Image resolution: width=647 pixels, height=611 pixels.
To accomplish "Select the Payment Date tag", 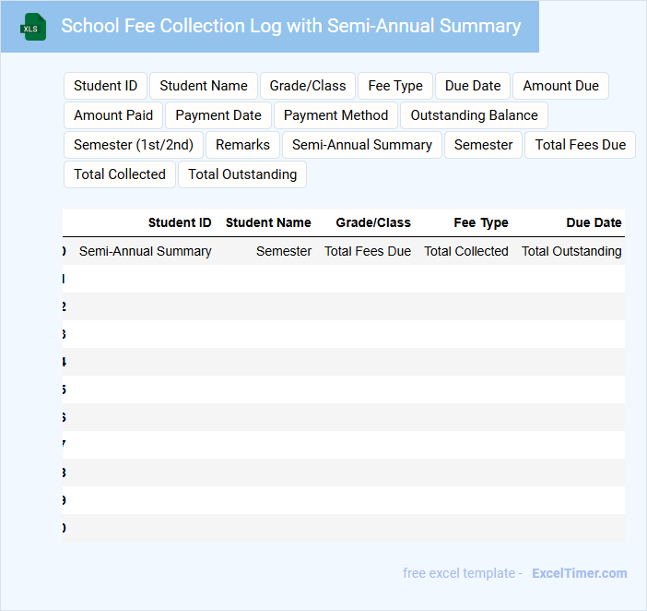I will 218,115.
